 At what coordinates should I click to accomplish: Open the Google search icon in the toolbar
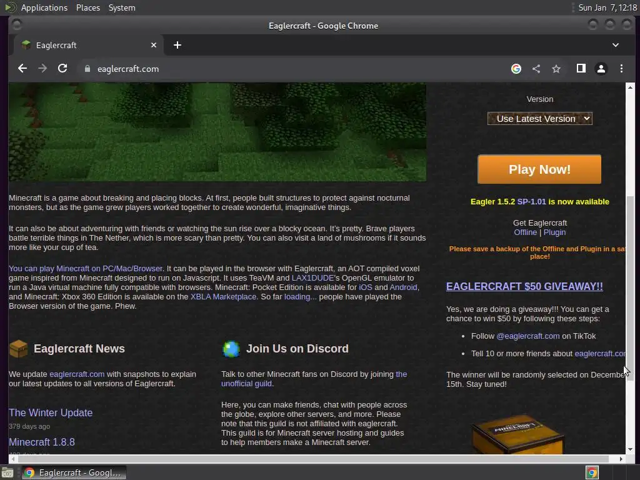click(x=516, y=69)
